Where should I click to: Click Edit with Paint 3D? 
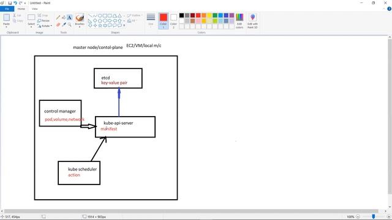click(x=252, y=21)
